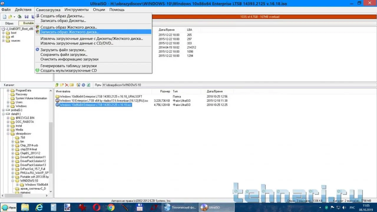Click the Open folder icon in top toolbar

click(10, 17)
